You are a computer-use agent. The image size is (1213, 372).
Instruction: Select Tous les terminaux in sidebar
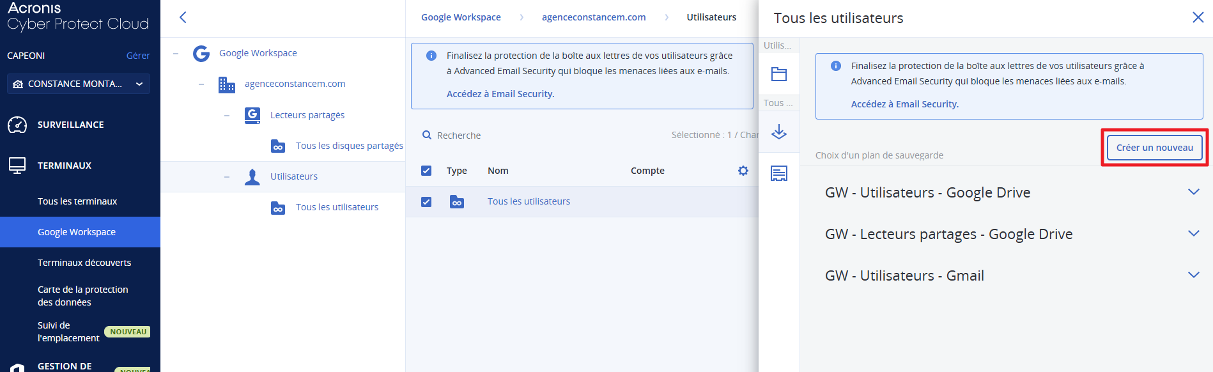click(x=77, y=201)
